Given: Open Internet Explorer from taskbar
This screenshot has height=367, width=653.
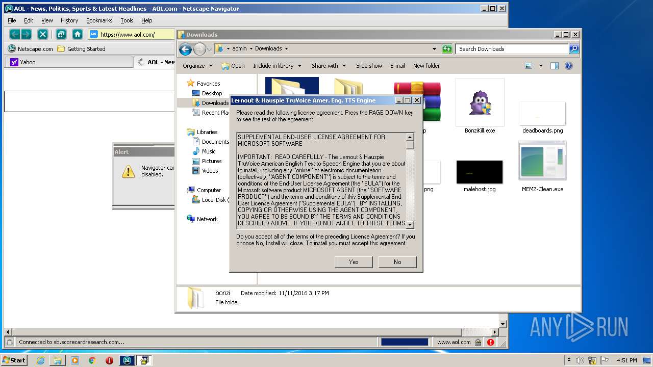Looking at the screenshot, I should pos(40,360).
